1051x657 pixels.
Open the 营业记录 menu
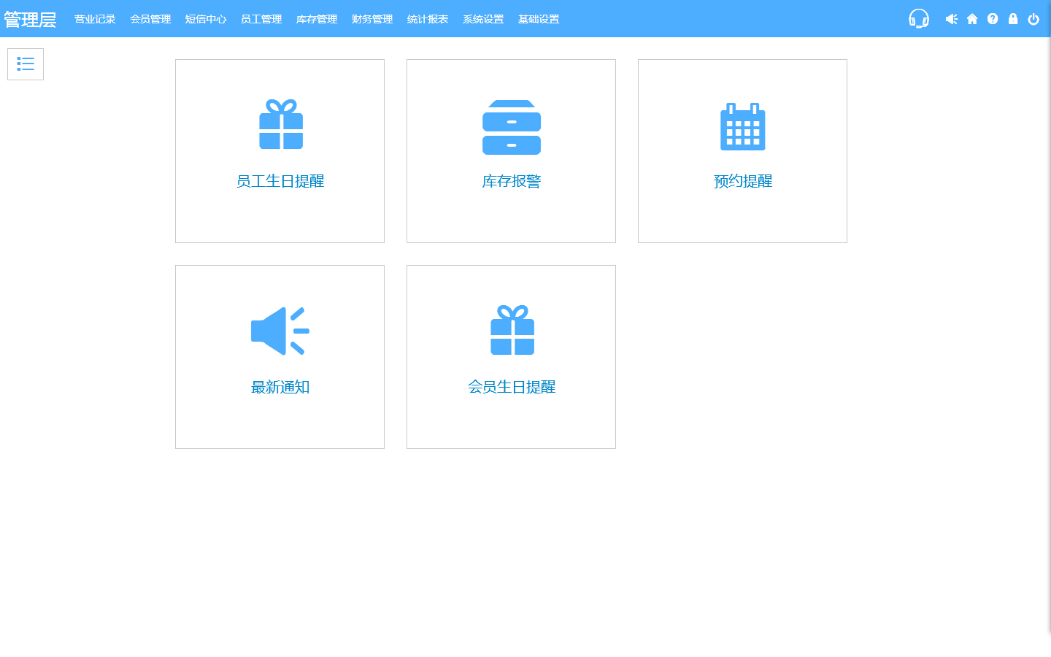95,19
